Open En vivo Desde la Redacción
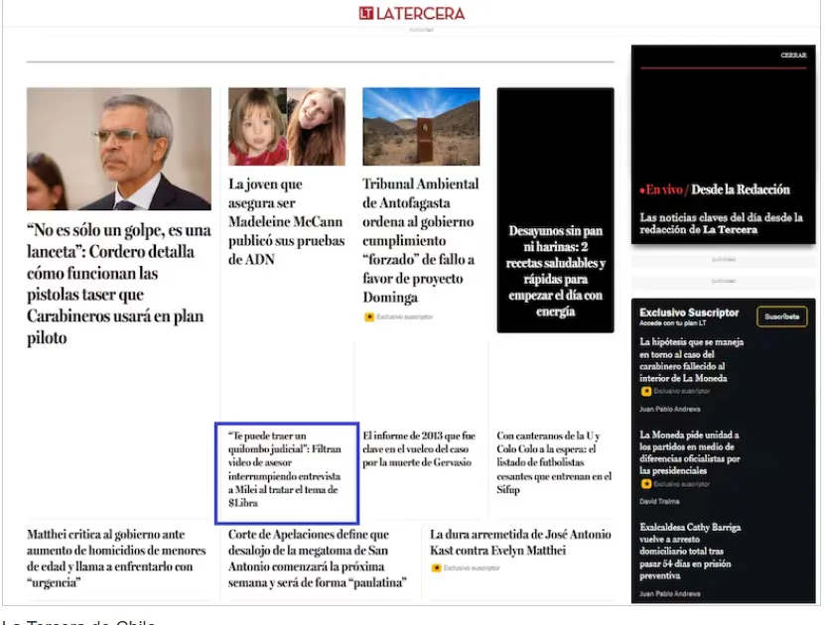This screenshot has width=825, height=625. click(x=715, y=189)
